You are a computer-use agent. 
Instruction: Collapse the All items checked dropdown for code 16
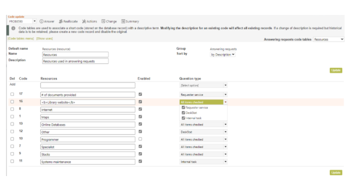tap(204, 102)
